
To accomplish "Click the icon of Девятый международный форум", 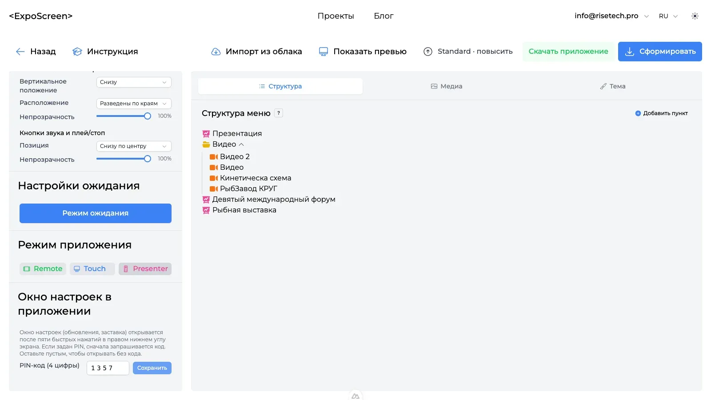I will point(206,200).
